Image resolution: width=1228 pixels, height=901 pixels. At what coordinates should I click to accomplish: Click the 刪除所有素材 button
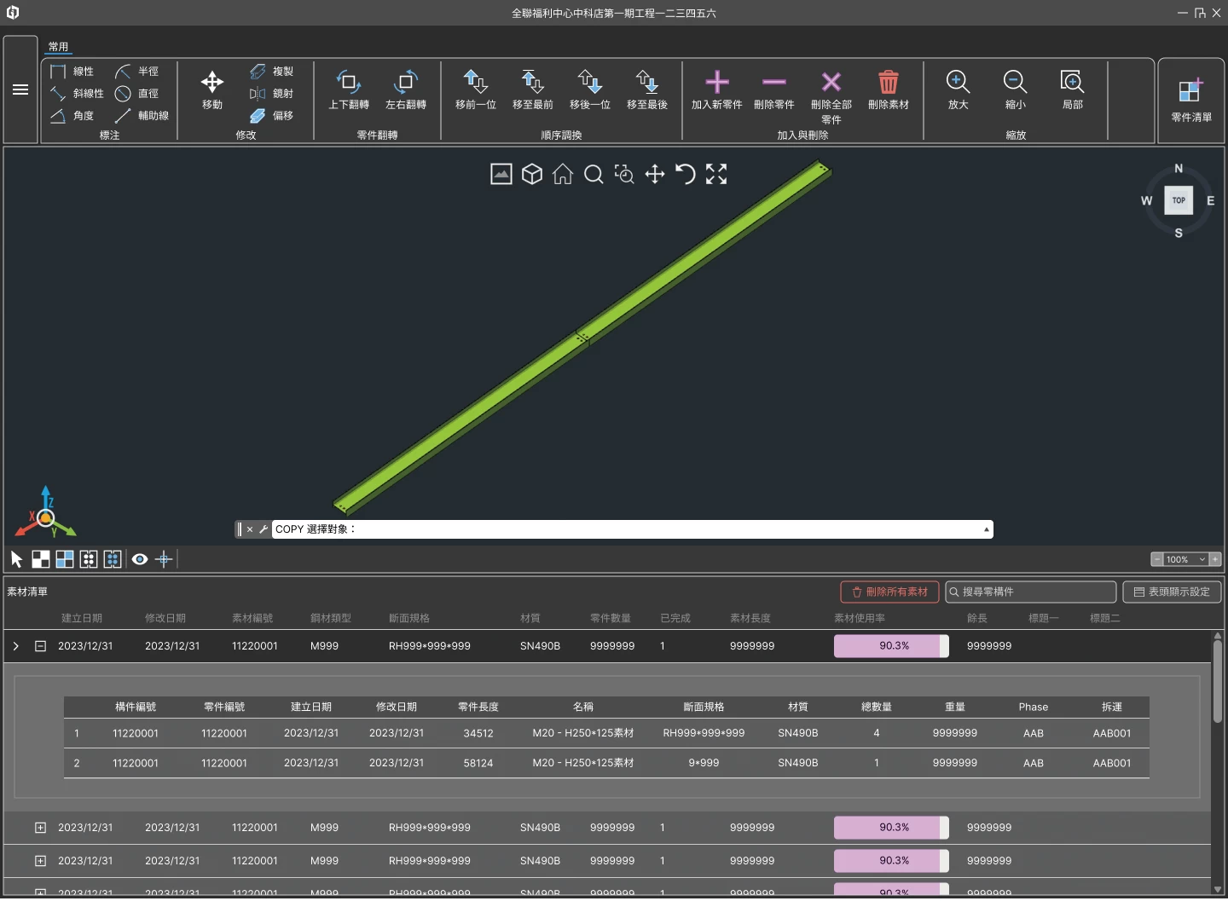pyautogui.click(x=889, y=592)
